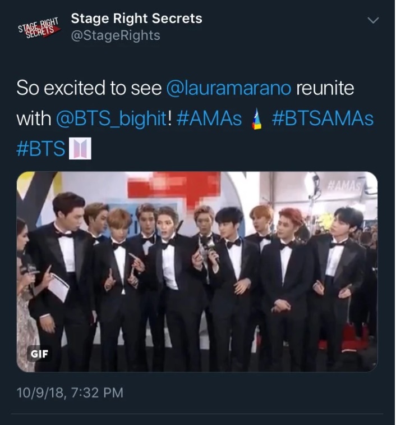
Task: Open the Stage Right Secrets profile avatar
Action: coord(39,27)
